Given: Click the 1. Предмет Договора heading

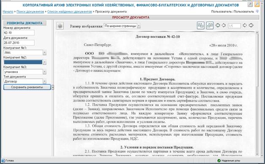Looking at the screenshot, I should click(158, 79).
